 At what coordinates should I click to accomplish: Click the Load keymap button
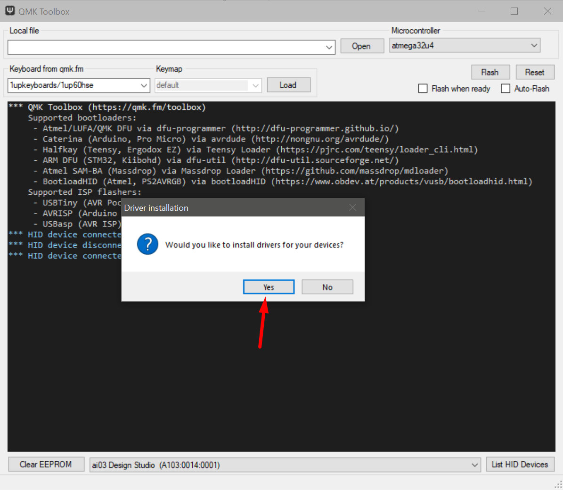pyautogui.click(x=288, y=85)
